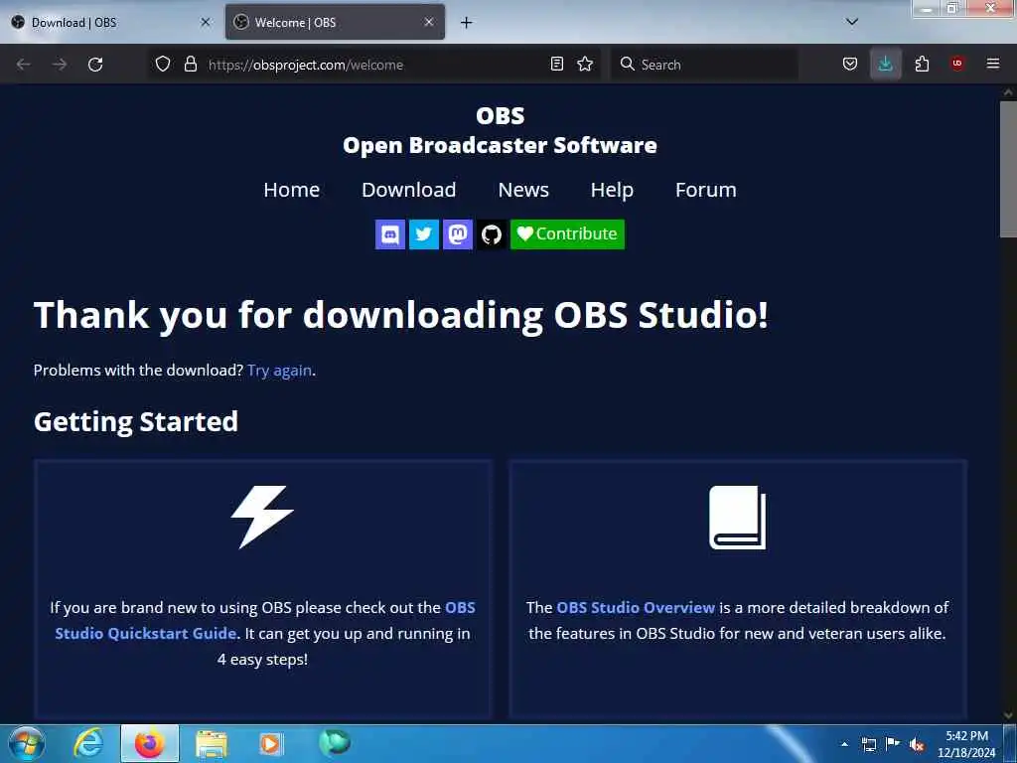
Task: Open the OBS Studio Overview link
Action: [636, 607]
